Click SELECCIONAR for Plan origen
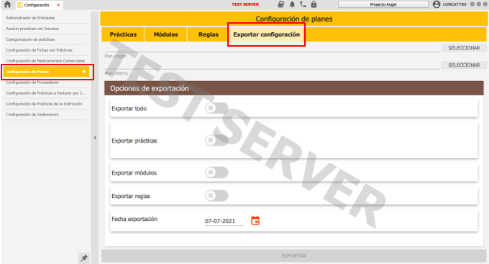This screenshot has height=264, width=489. [x=464, y=48]
